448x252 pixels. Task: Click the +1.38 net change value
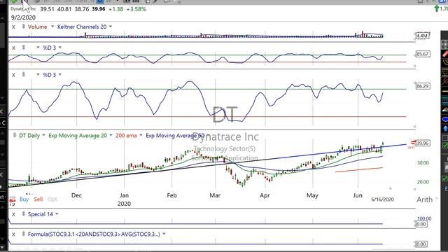click(x=115, y=9)
